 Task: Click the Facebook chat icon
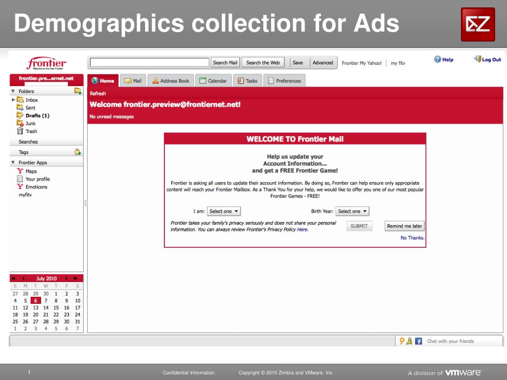(x=418, y=341)
